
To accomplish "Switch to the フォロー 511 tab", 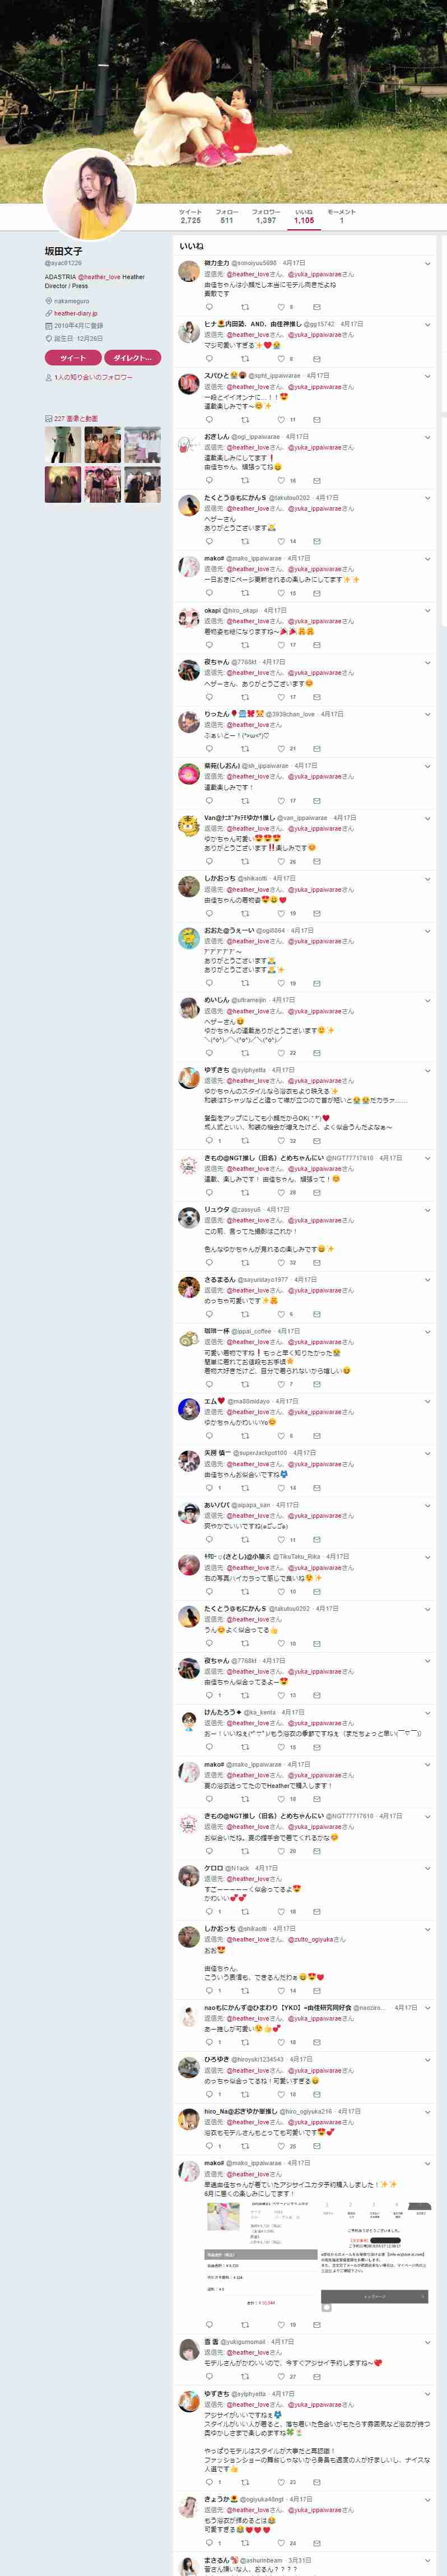I will tap(227, 216).
